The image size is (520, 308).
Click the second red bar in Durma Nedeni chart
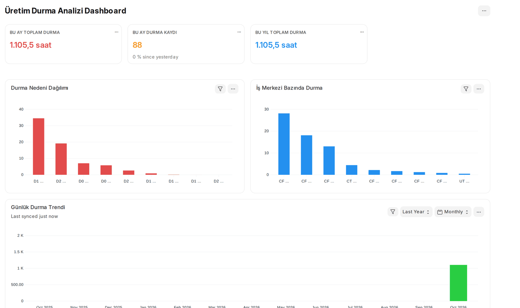click(61, 159)
